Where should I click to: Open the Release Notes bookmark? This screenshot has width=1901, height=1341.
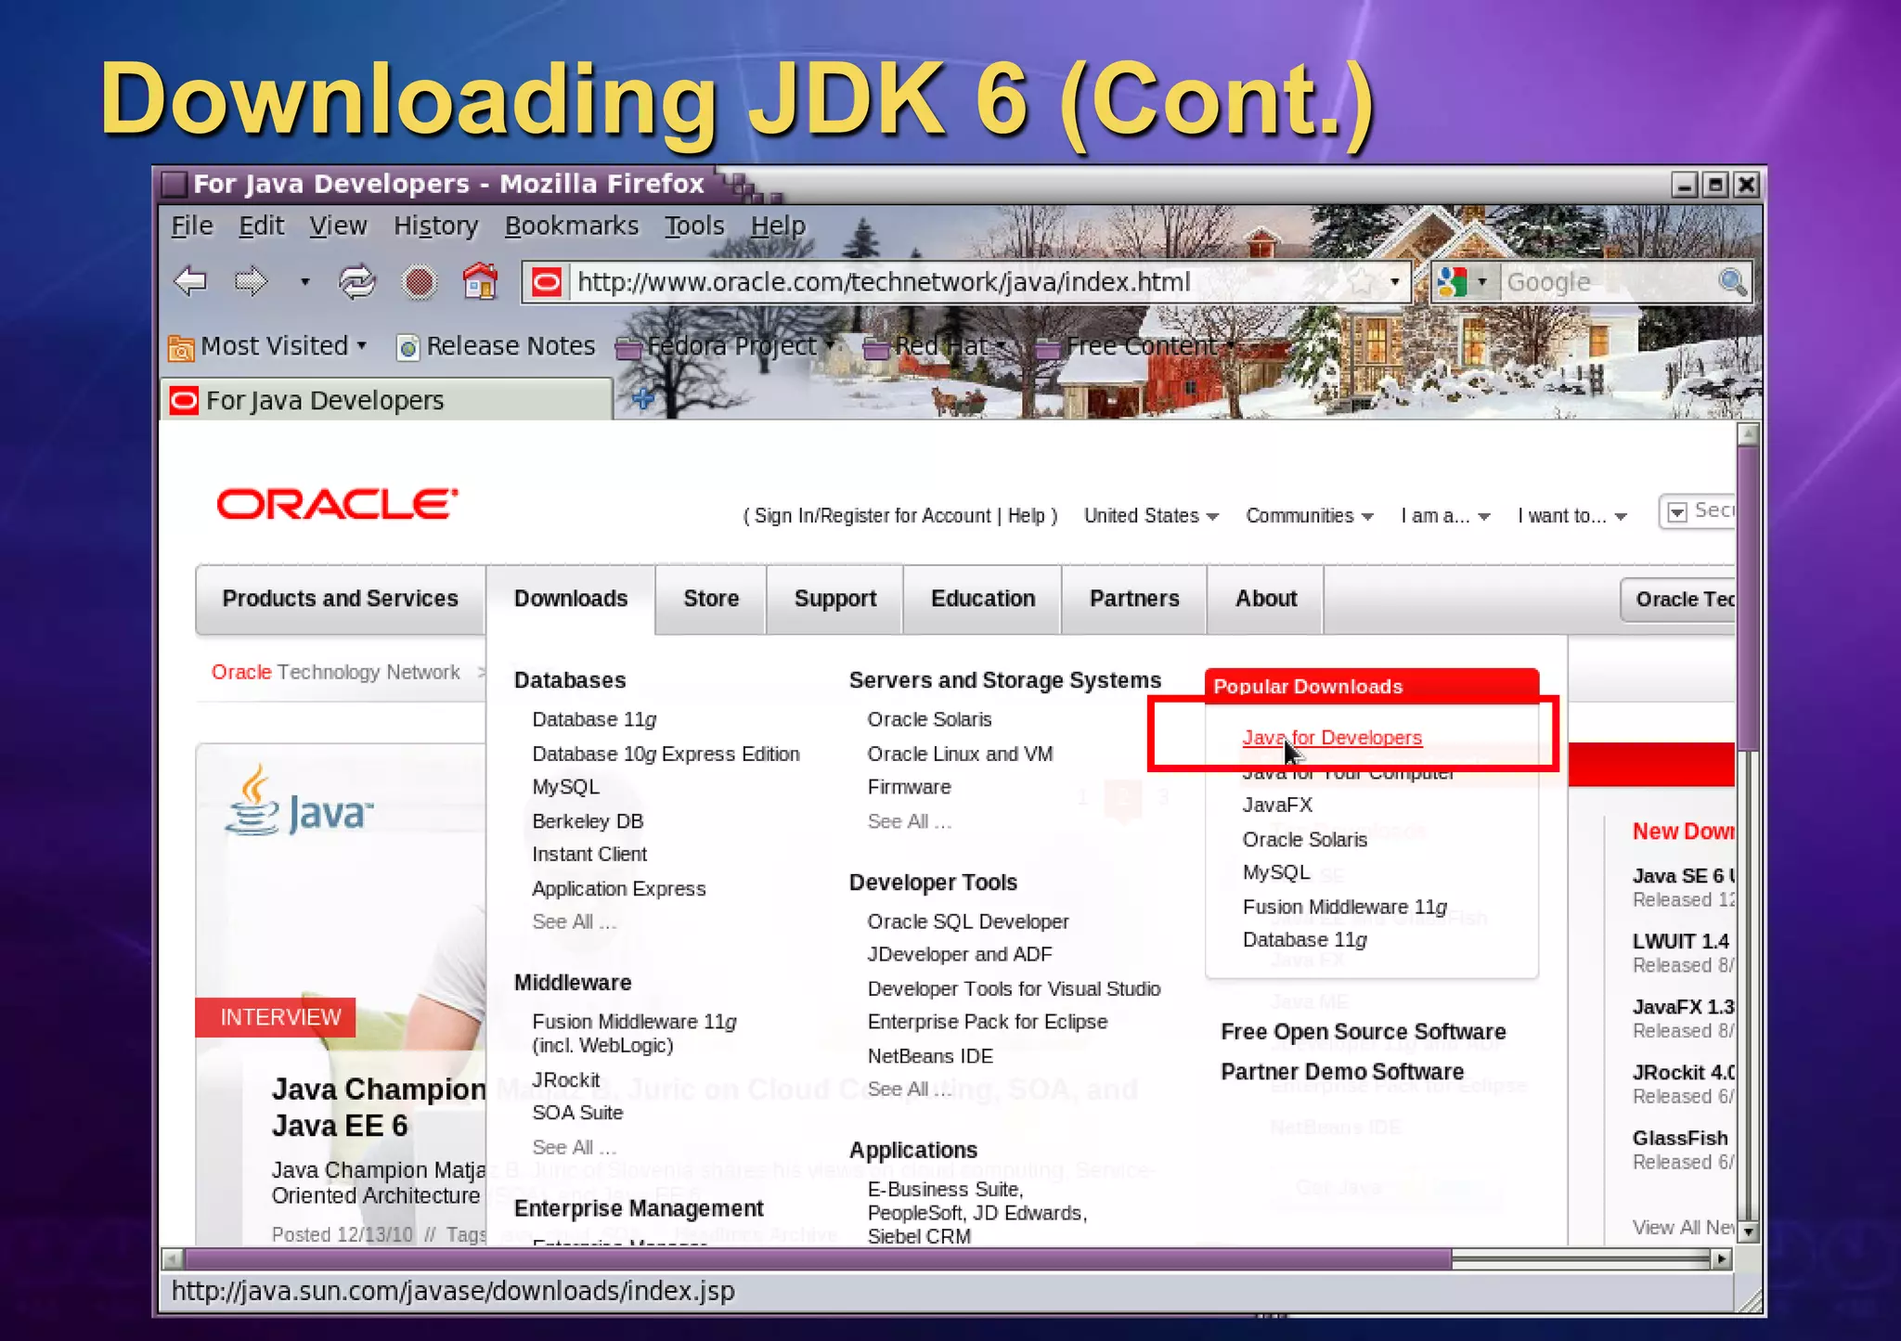[497, 346]
